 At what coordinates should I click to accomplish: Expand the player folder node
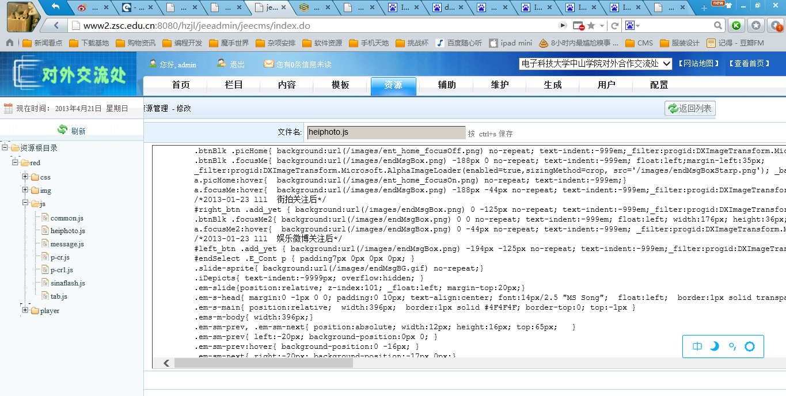pos(25,310)
